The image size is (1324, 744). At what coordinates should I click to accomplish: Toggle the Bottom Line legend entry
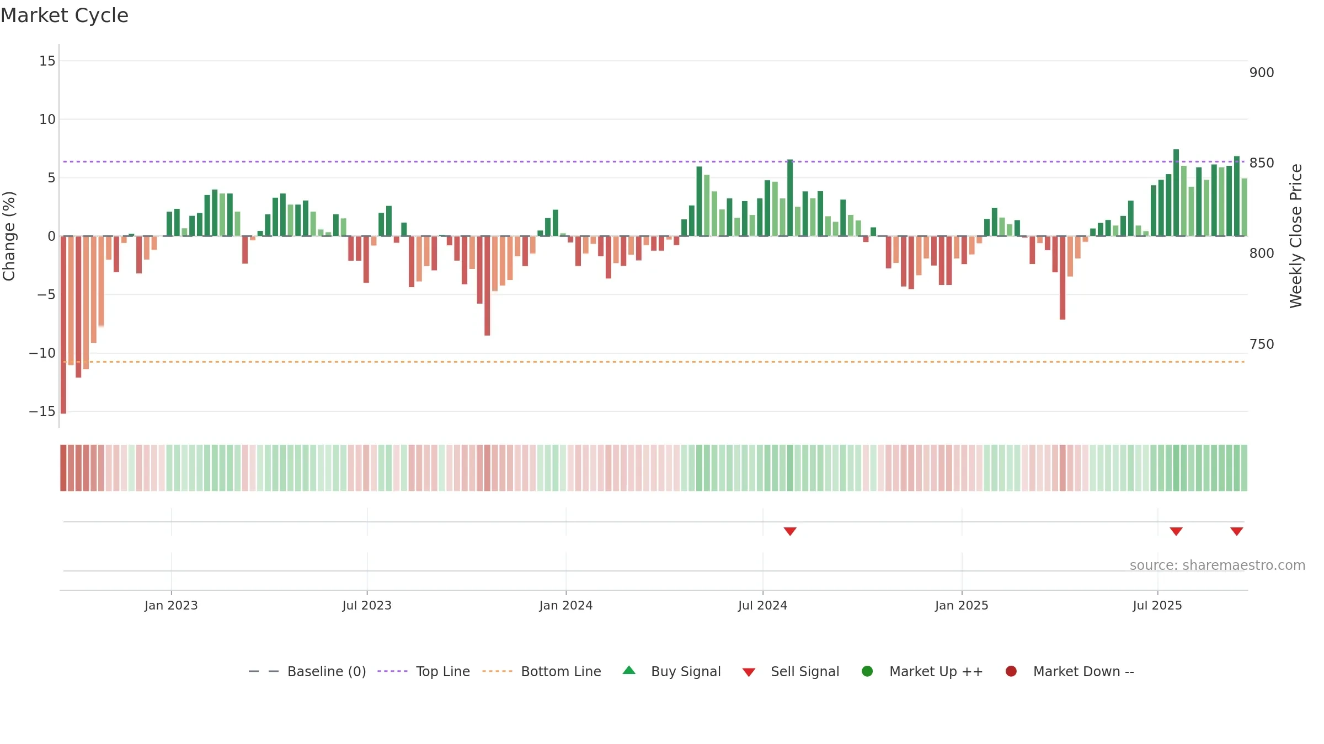click(542, 671)
